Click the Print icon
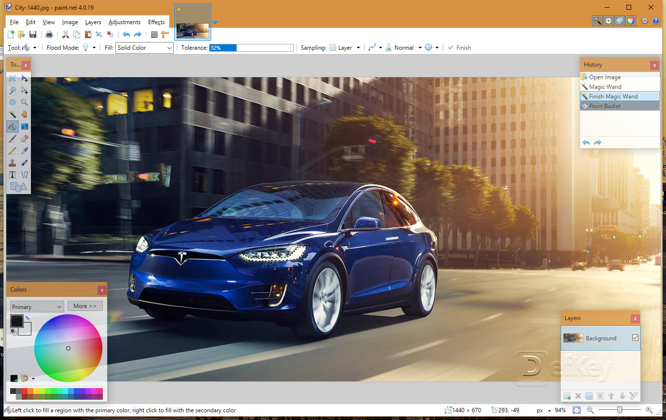This screenshot has width=666, height=420. [x=49, y=34]
